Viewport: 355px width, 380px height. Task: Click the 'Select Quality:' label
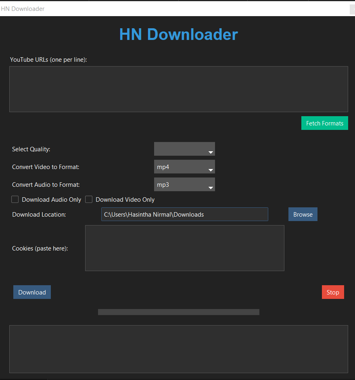(31, 149)
